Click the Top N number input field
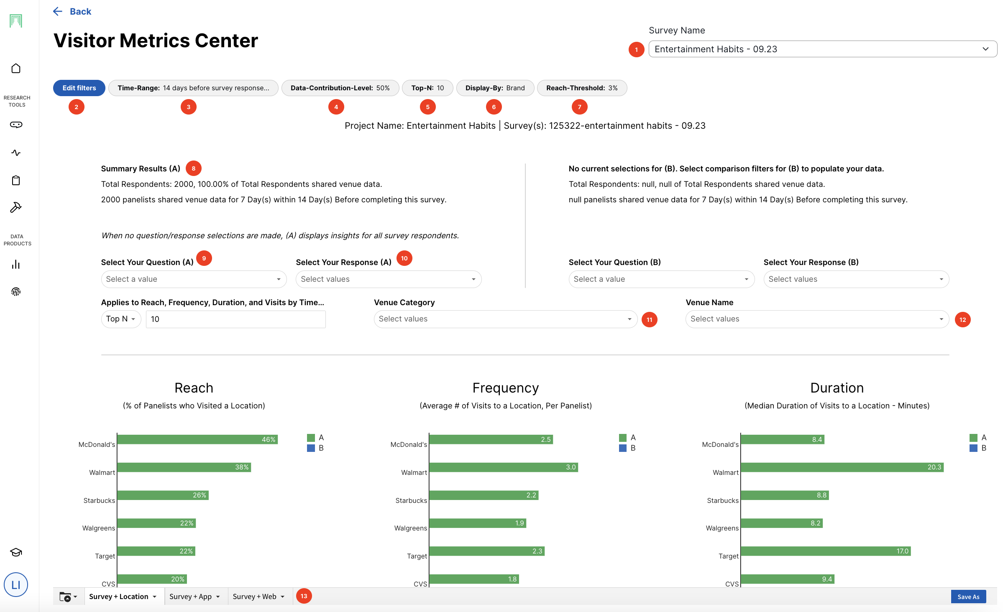 point(235,319)
